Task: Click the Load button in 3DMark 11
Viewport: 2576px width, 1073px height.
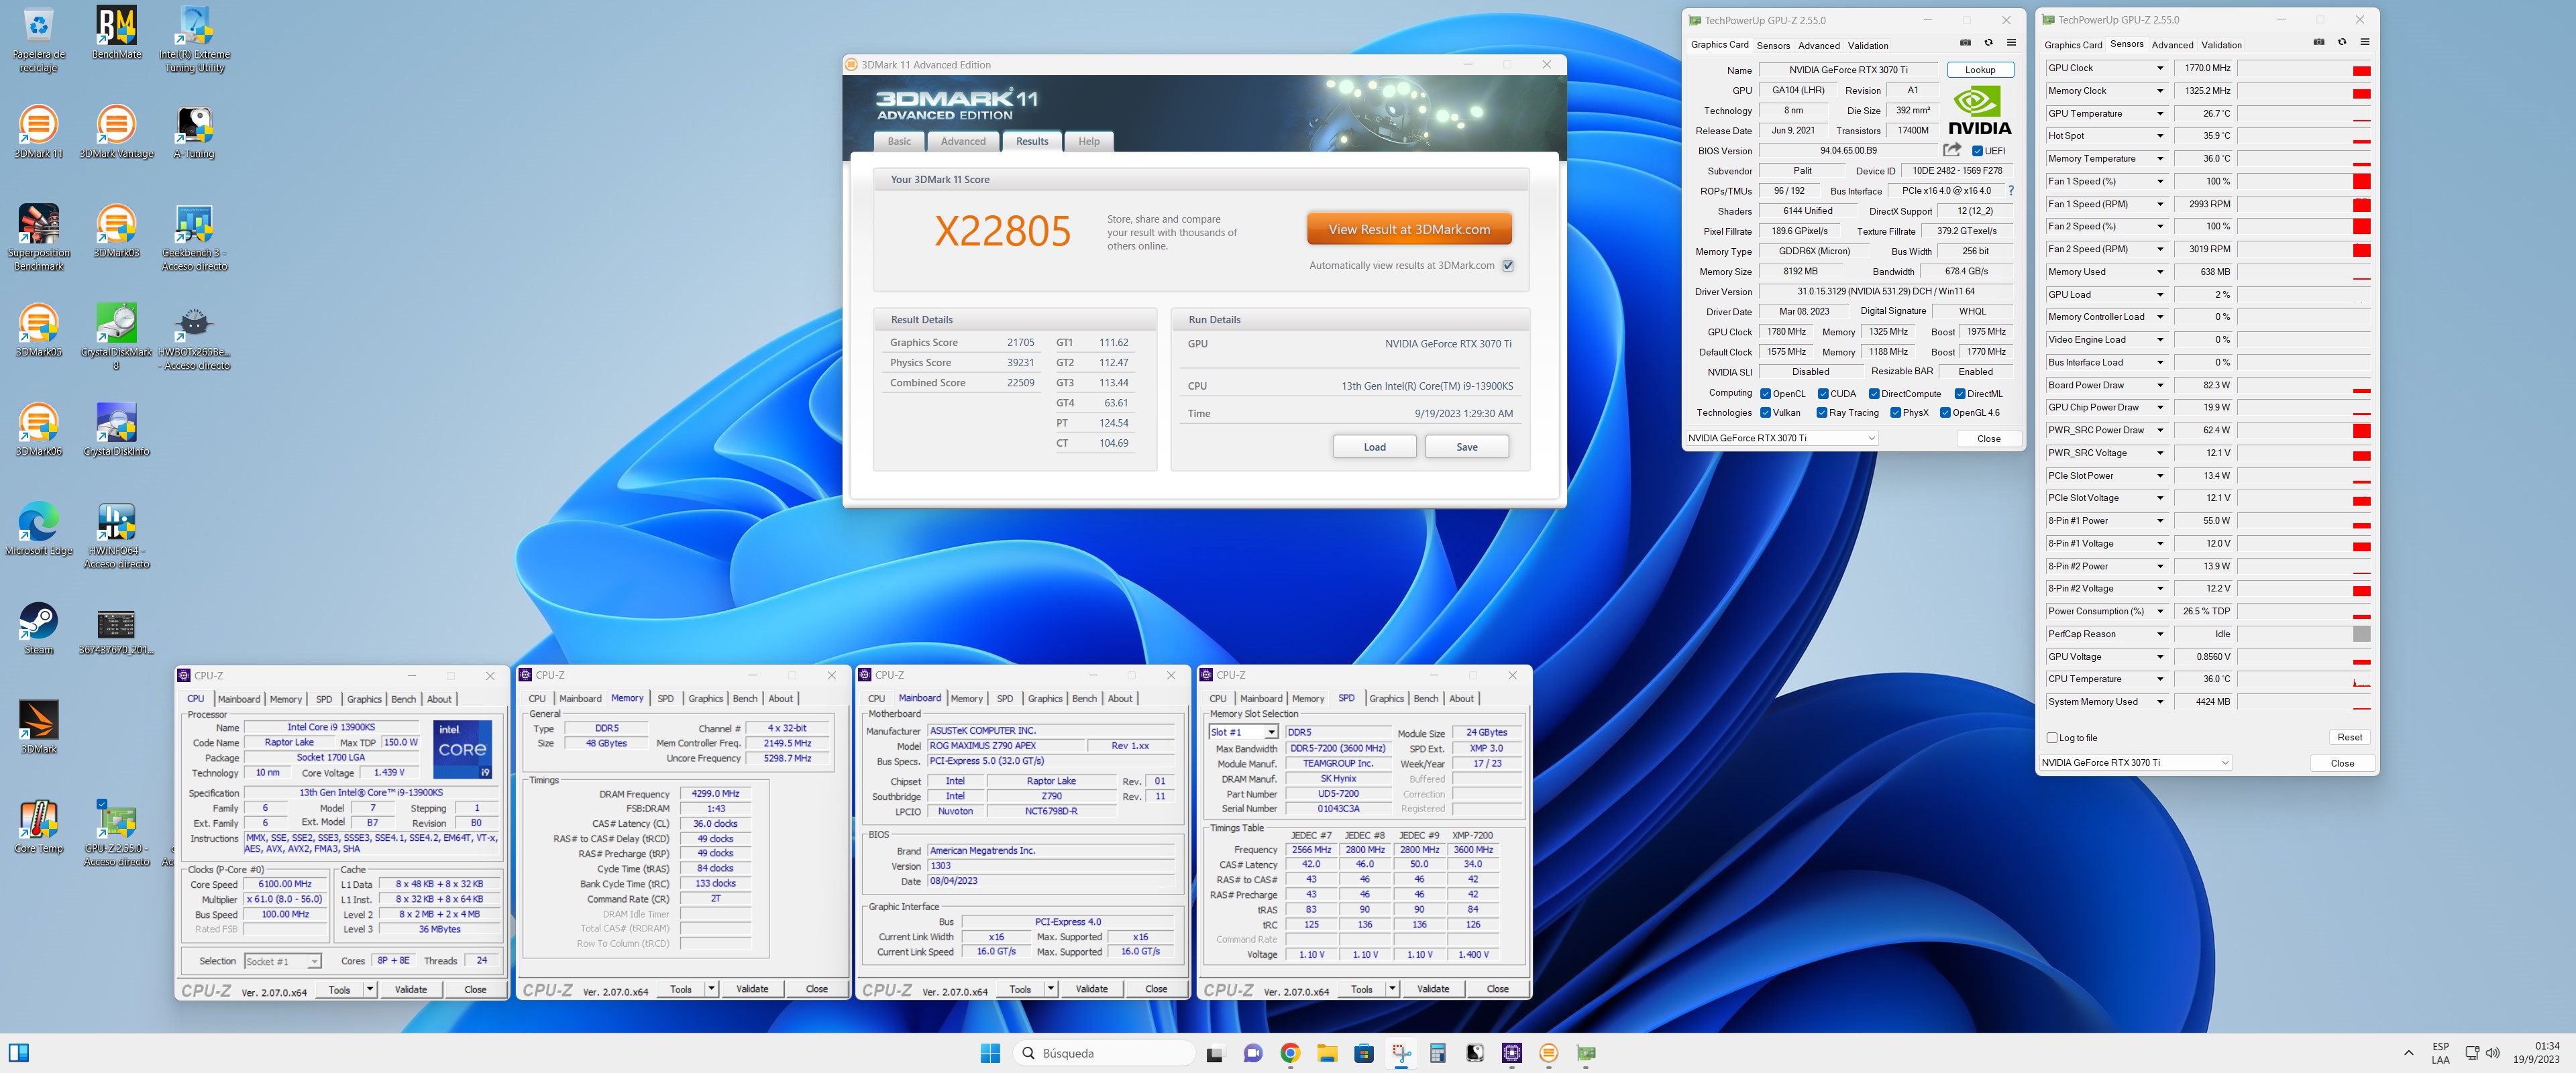Action: click(x=1374, y=447)
